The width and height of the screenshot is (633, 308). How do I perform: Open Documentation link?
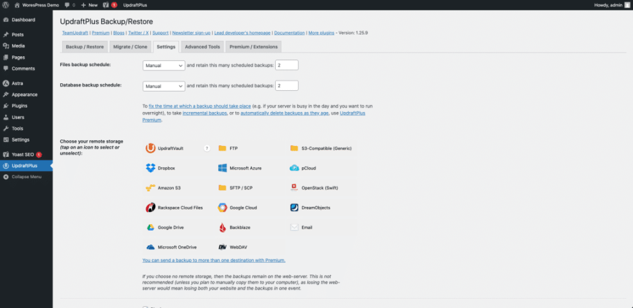[289, 33]
